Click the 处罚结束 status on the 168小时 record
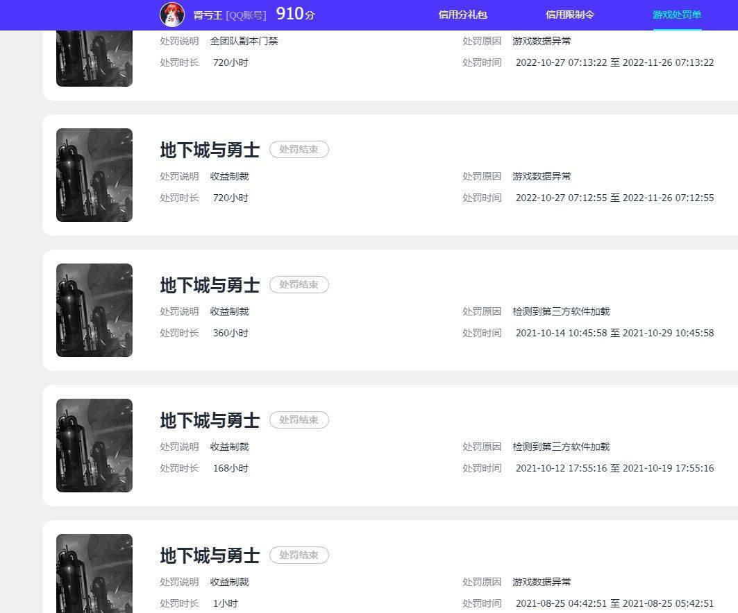The height and width of the screenshot is (613, 738). (x=299, y=420)
